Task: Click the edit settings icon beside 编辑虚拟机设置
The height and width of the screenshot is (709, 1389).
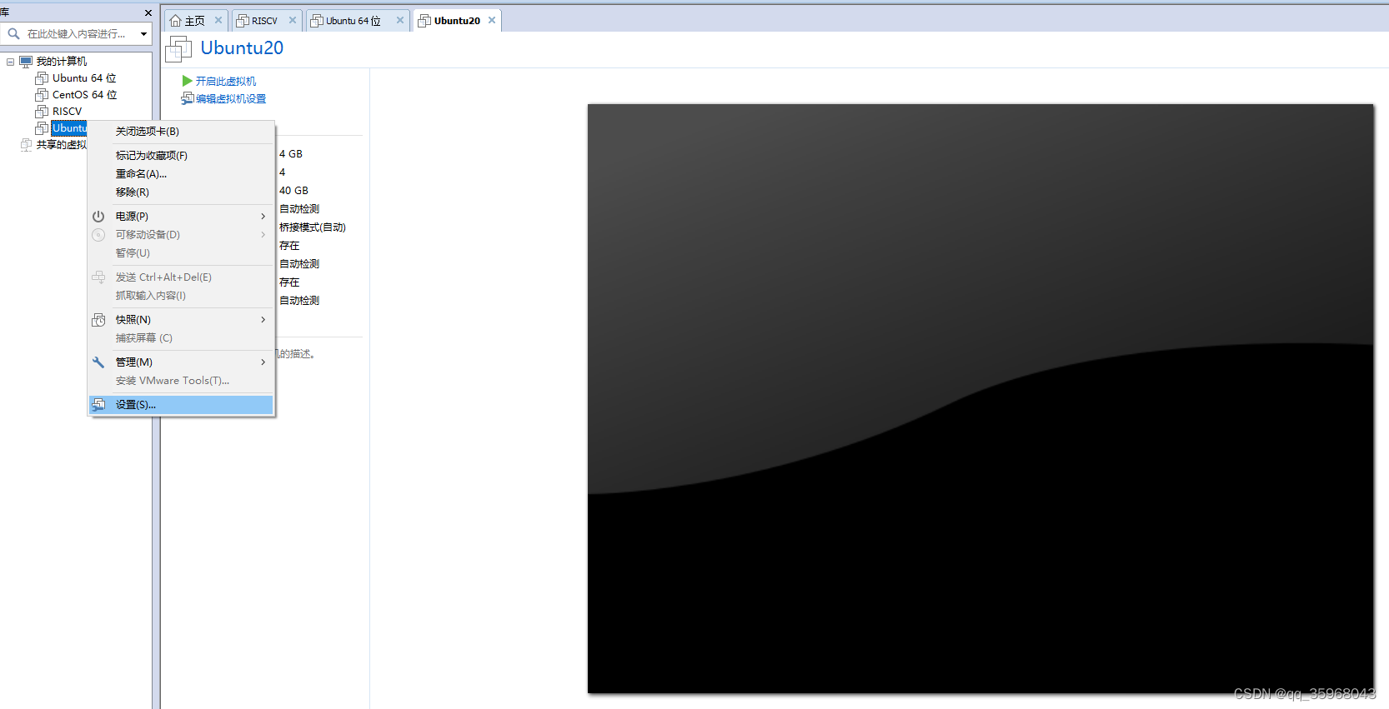Action: point(188,98)
